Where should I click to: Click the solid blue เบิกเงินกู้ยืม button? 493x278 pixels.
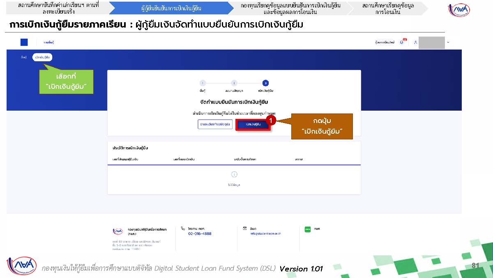[x=253, y=124]
